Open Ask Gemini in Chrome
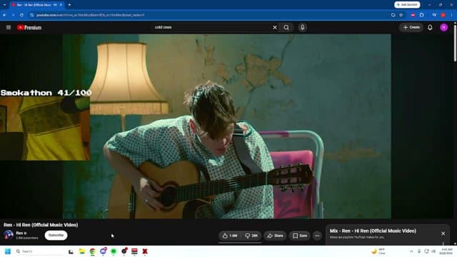Image resolution: width=457 pixels, height=257 pixels. coord(407,5)
